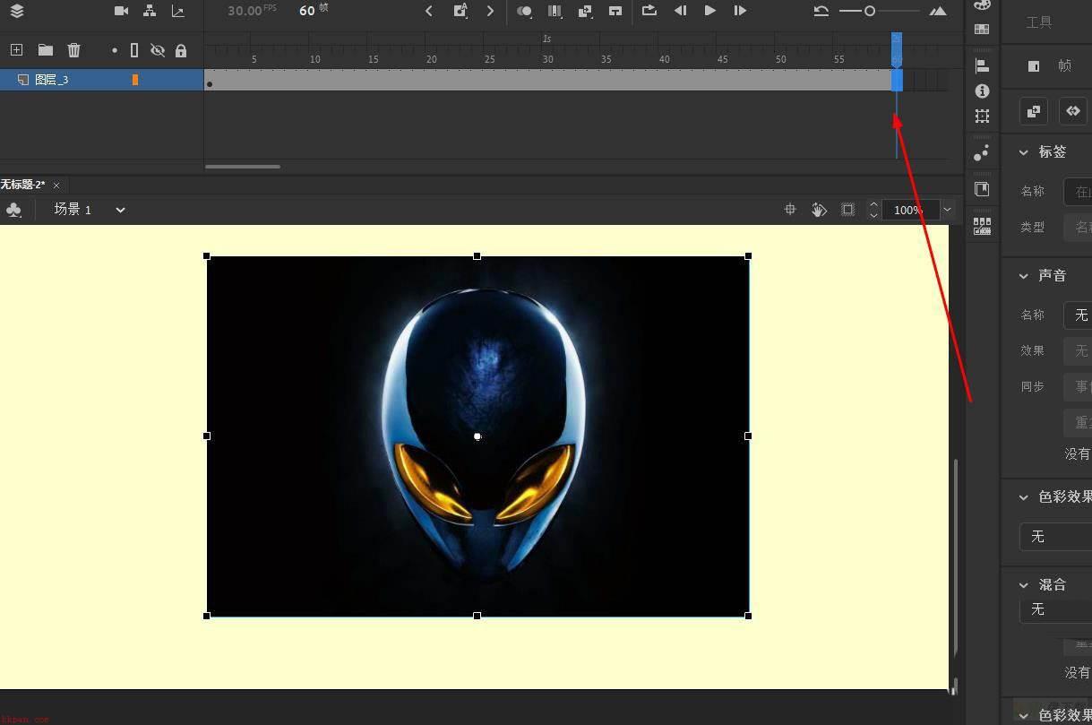The image size is (1092, 725).
Task: Click the code snippet diamond button
Action: [1072, 111]
